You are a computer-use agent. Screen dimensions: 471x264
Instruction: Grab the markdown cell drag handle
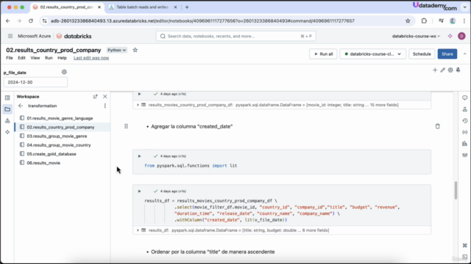coord(126,126)
